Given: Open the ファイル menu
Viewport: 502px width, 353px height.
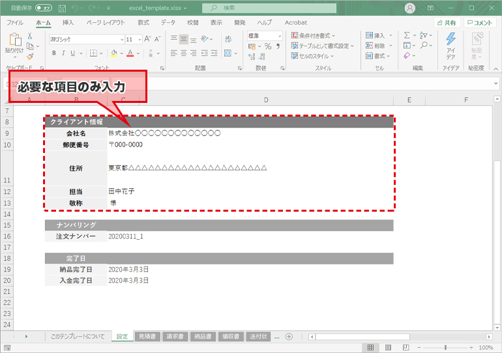Looking at the screenshot, I should (15, 23).
